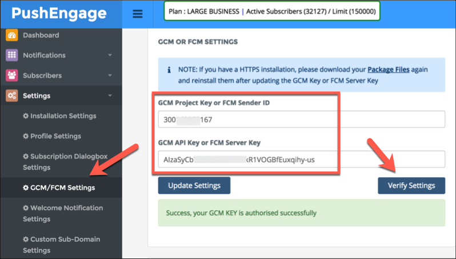Open Custom Sub-Domain Settings
Image resolution: width=456 pixels, height=259 pixels.
(61, 245)
